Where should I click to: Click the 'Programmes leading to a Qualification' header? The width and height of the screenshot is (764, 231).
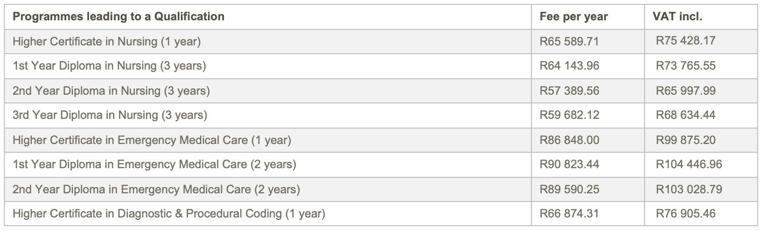coord(118,16)
